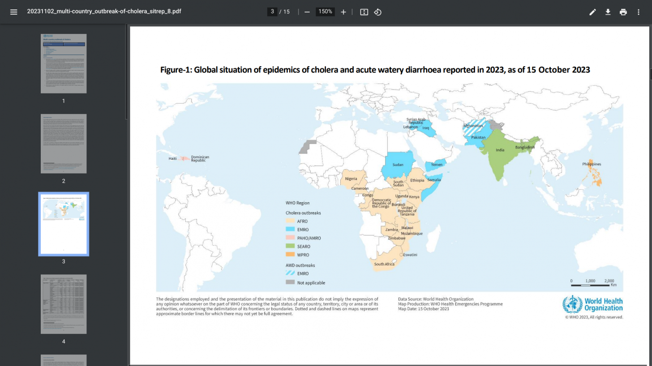The width and height of the screenshot is (652, 366).
Task: Click the partially visible page 5 thumbnail
Action: (64, 360)
